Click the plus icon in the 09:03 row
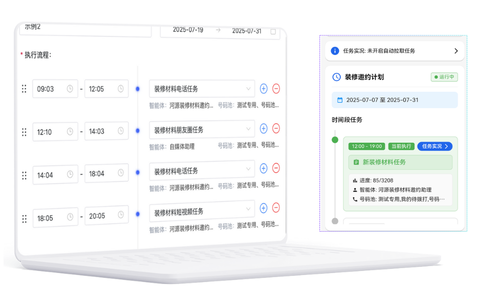Viewport: 500px width, 298px height. (x=264, y=89)
